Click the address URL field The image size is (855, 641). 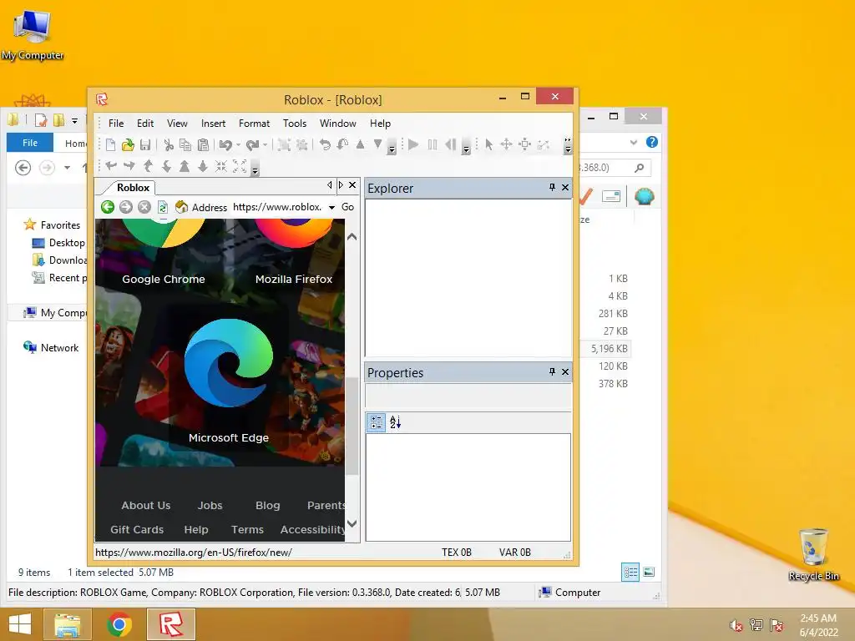pyautogui.click(x=277, y=207)
